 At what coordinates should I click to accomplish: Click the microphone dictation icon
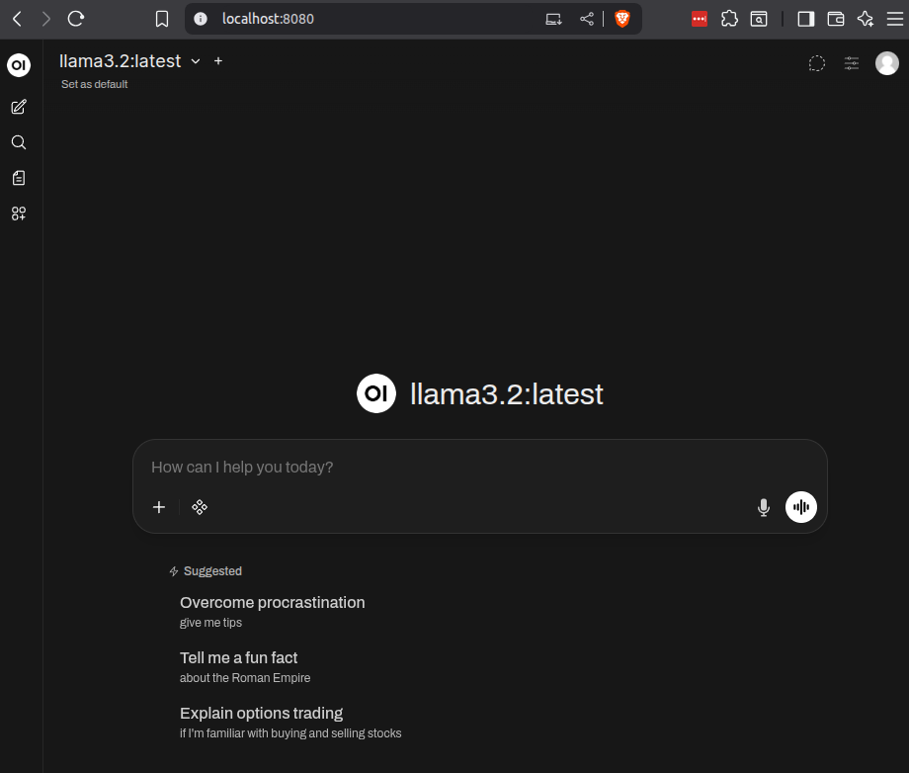(763, 507)
